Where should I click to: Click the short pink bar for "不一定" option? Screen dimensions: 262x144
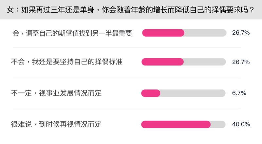151,93
